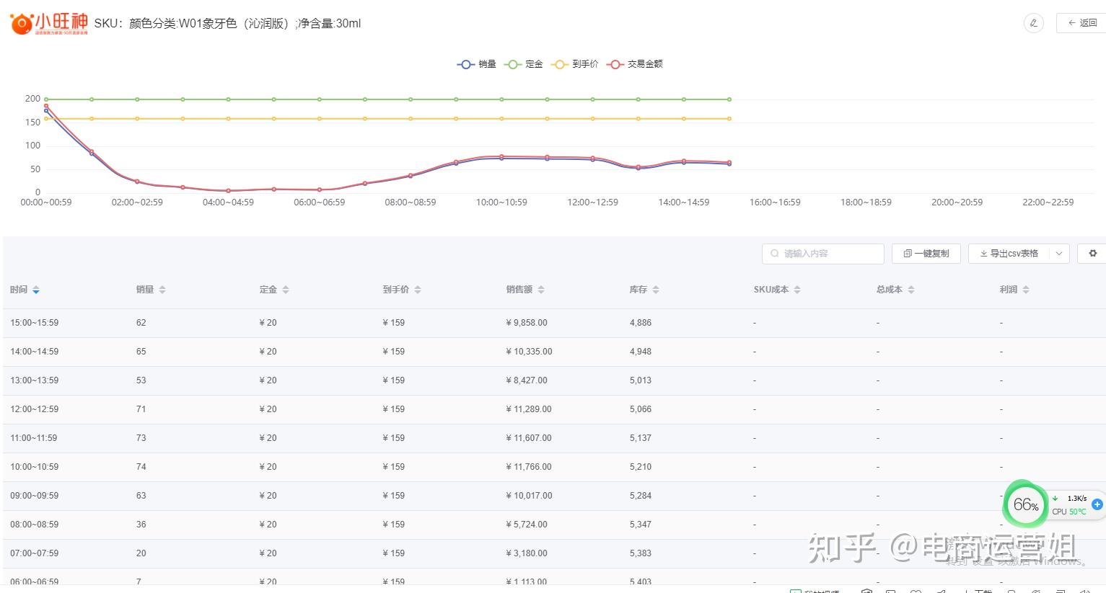Click sales amount ¥ 11,607.00

(529, 438)
